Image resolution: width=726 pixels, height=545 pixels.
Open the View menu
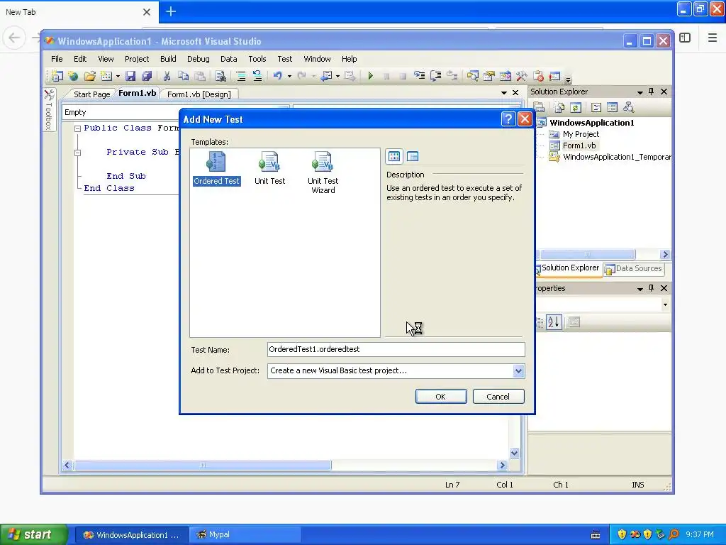coord(106,59)
